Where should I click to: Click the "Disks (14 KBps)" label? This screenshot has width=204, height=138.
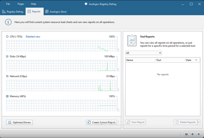[x=18, y=57]
